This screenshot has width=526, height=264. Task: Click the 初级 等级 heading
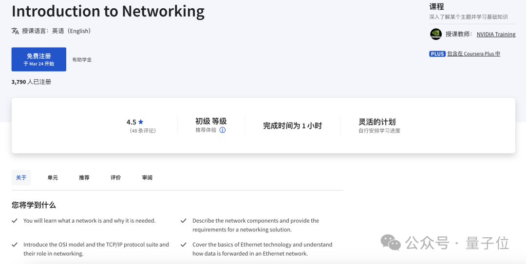tap(211, 121)
